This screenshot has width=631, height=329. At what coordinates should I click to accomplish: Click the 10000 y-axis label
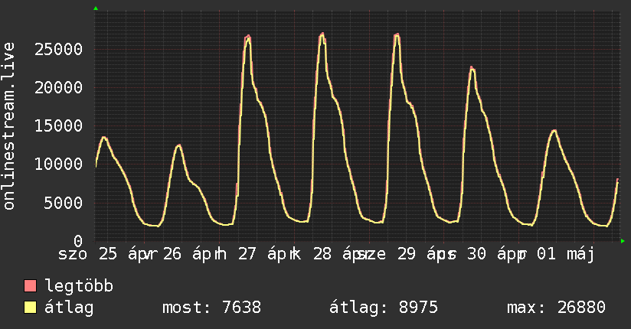click(x=58, y=164)
